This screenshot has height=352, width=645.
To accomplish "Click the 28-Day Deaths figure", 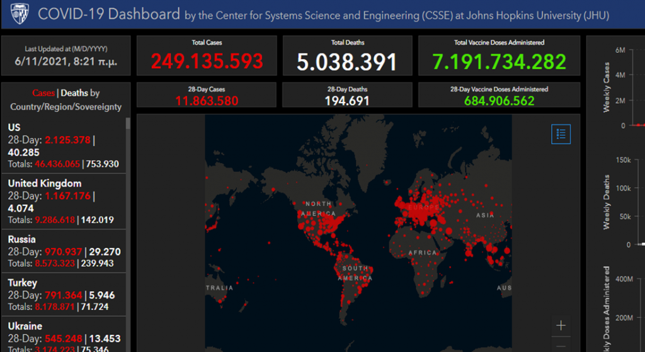I will click(x=347, y=100).
